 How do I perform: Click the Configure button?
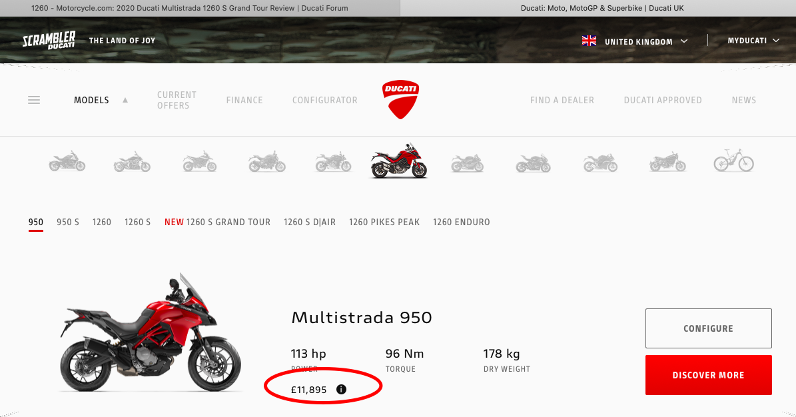[x=708, y=328]
